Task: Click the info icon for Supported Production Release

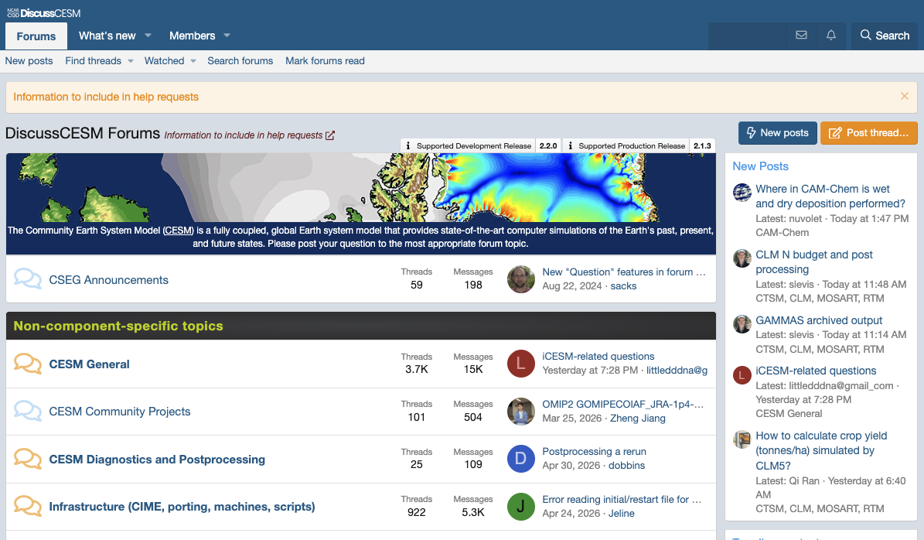Action: click(570, 145)
